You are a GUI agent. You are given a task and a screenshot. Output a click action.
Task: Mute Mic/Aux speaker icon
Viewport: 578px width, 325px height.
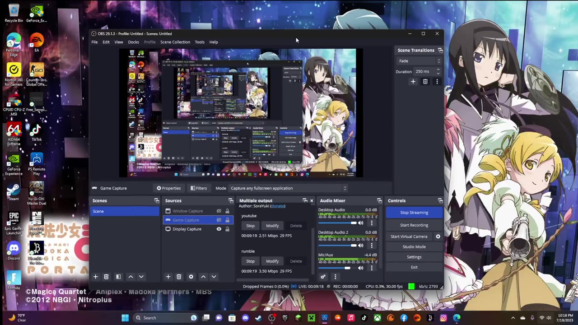click(x=361, y=268)
